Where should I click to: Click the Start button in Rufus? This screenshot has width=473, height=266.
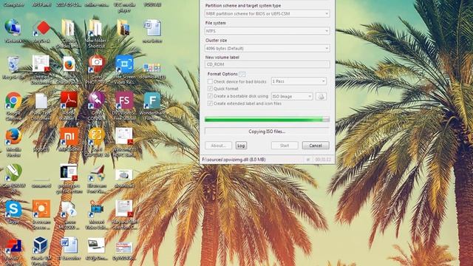point(285,146)
